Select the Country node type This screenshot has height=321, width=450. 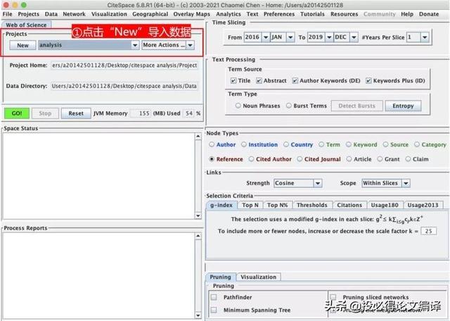pos(286,144)
